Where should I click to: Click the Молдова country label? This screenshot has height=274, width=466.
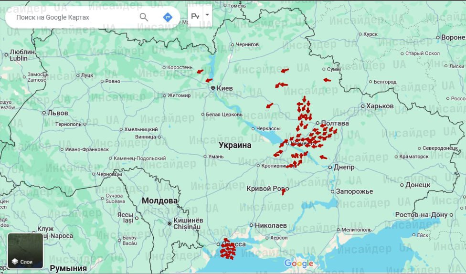pos(159,200)
